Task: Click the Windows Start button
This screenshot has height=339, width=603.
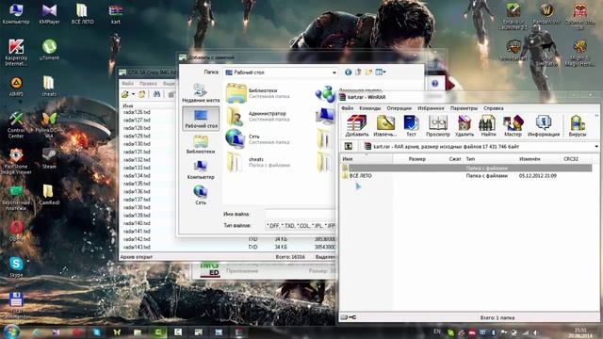Action: point(11,331)
